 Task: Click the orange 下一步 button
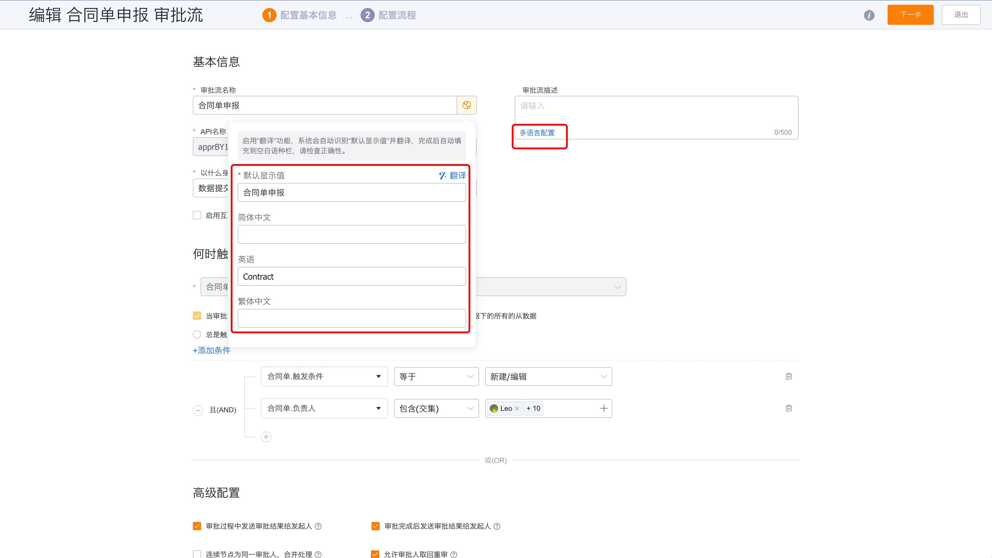point(910,14)
